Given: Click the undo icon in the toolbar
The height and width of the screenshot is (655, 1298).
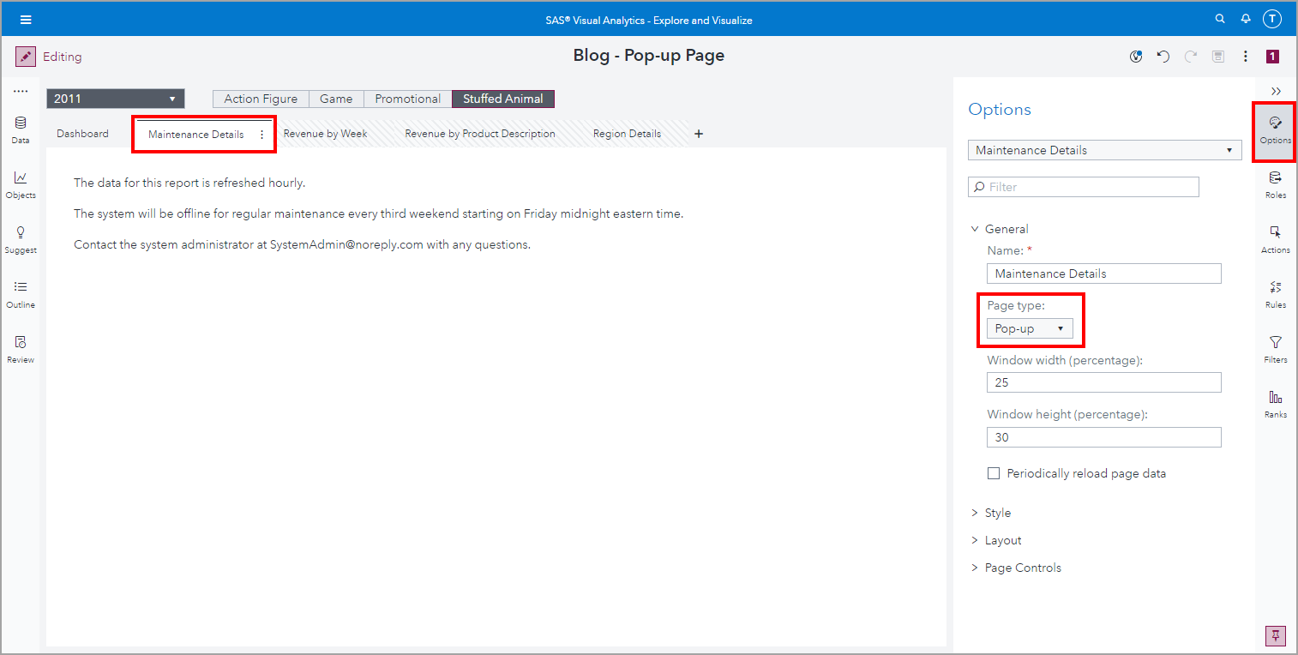Looking at the screenshot, I should click(x=1163, y=56).
